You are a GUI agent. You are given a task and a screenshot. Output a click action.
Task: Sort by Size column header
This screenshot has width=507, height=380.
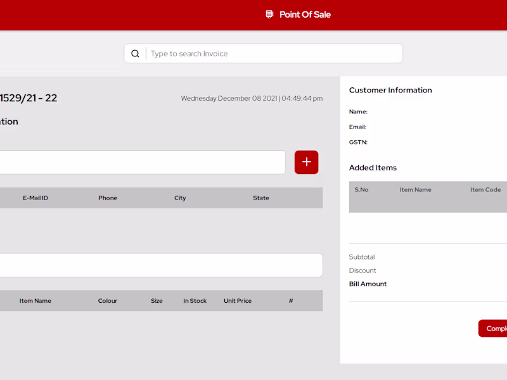coord(157,301)
